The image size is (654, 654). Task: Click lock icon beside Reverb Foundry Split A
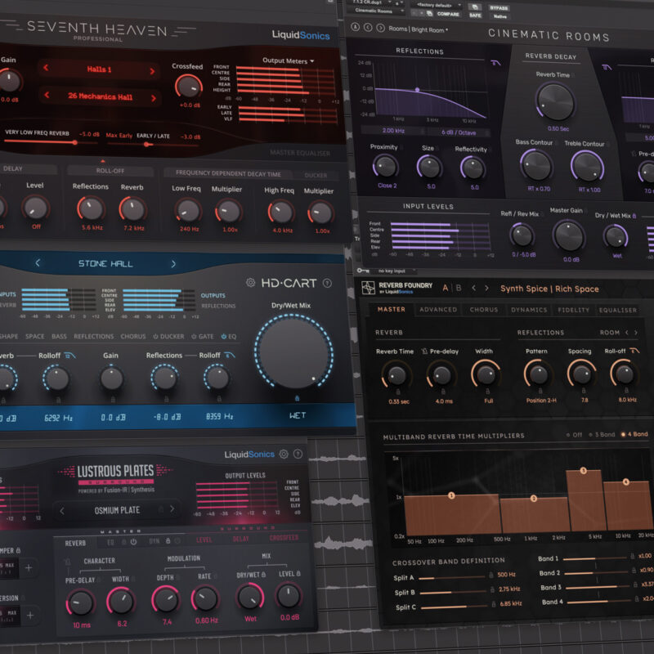(x=491, y=576)
